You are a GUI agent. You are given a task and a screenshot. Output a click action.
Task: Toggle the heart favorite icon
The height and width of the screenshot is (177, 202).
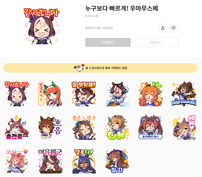(173, 28)
